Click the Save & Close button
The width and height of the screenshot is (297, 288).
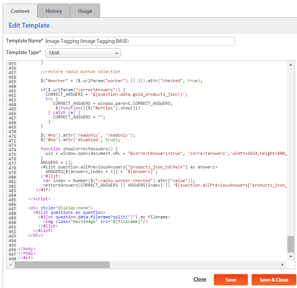pyautogui.click(x=274, y=280)
